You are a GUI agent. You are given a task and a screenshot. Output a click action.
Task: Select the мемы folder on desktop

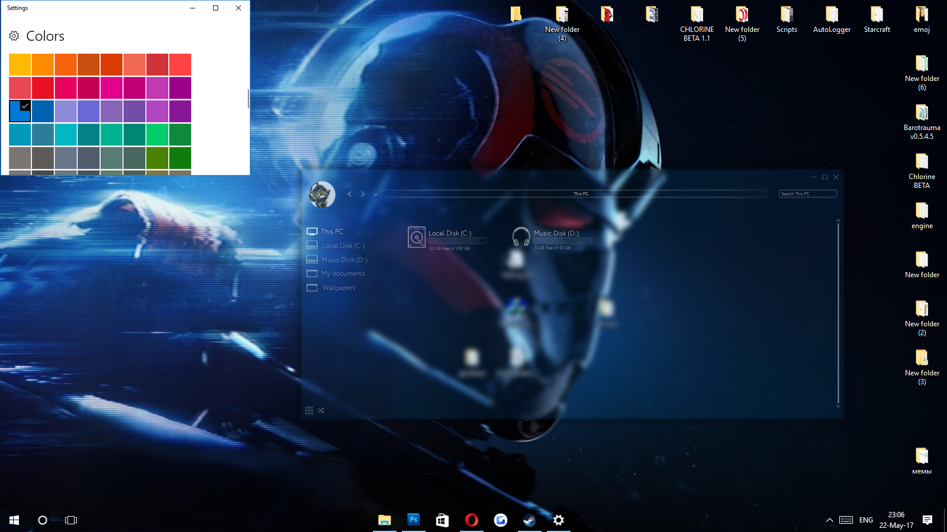point(922,461)
